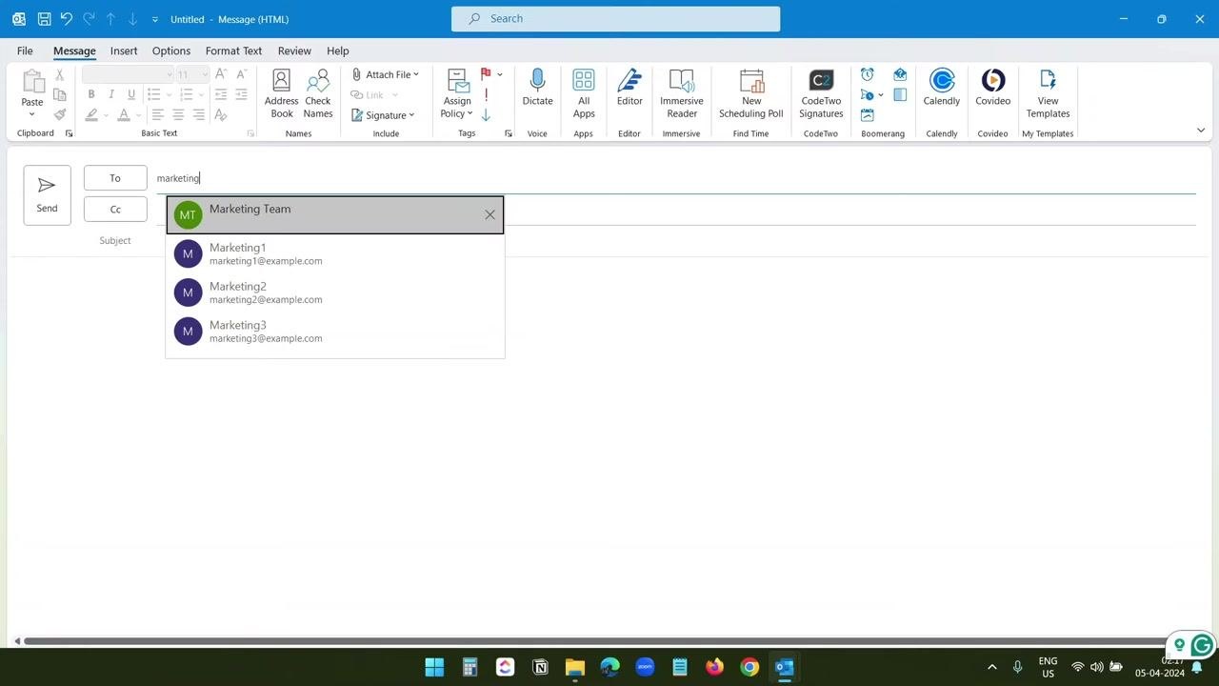
Task: Remove Marketing Team suggestion with X
Action: (490, 214)
